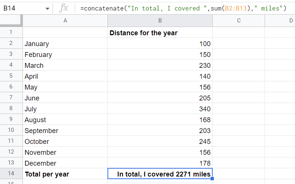
Task: Select row 9 header
Action: (x=11, y=119)
